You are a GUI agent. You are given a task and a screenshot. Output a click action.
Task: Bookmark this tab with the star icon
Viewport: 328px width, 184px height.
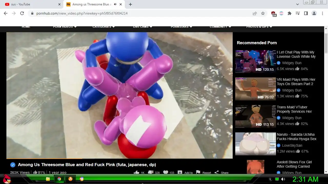pyautogui.click(x=263, y=13)
